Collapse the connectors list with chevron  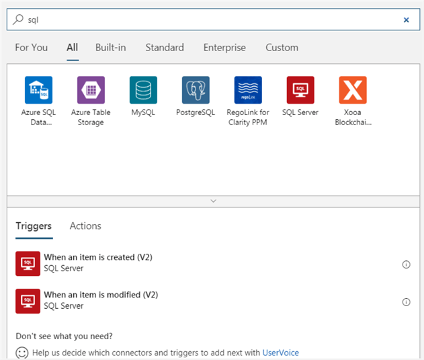(213, 201)
